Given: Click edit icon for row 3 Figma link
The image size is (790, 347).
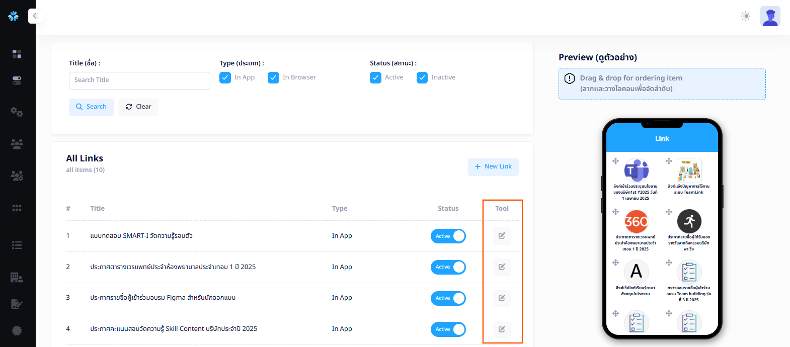Looking at the screenshot, I should [502, 298].
